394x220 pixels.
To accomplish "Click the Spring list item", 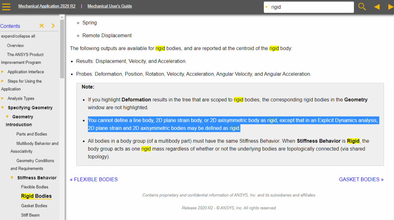I will click(89, 23).
